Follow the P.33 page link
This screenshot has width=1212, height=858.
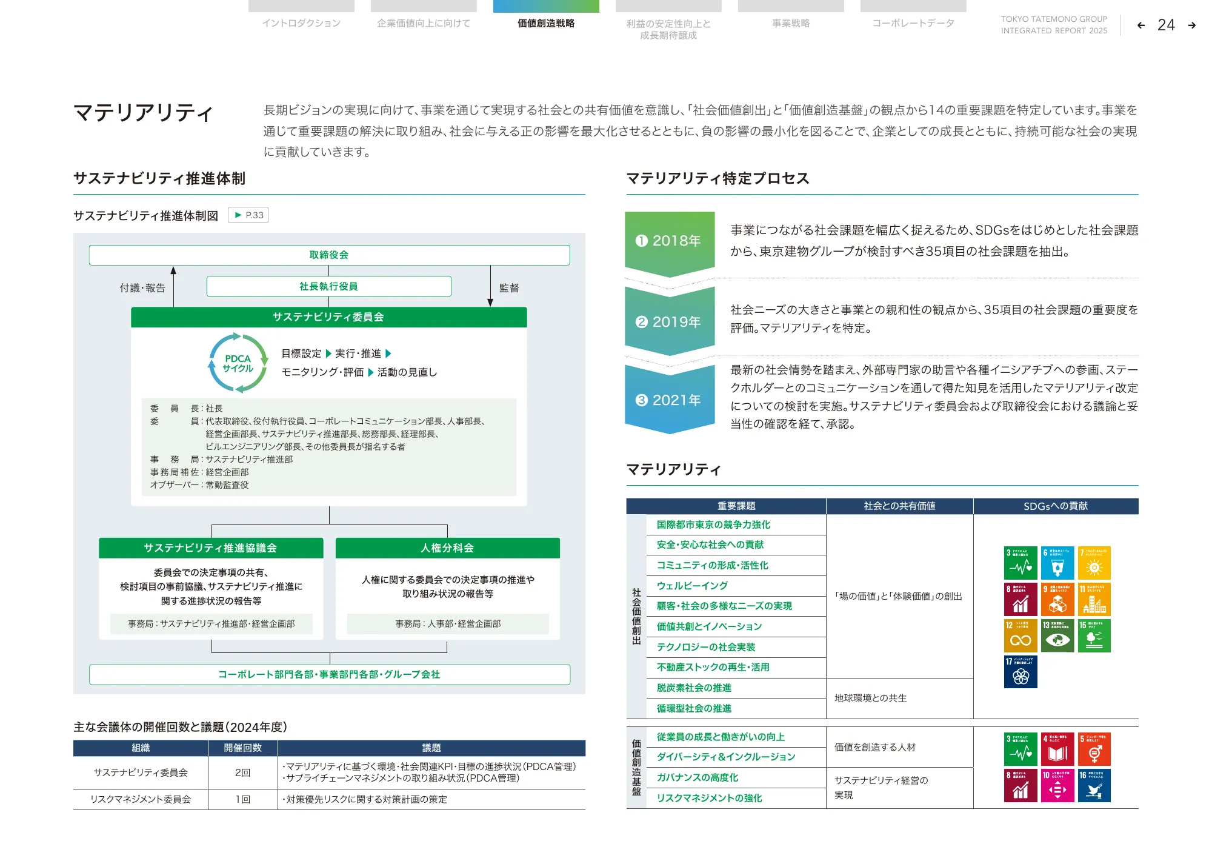(248, 215)
